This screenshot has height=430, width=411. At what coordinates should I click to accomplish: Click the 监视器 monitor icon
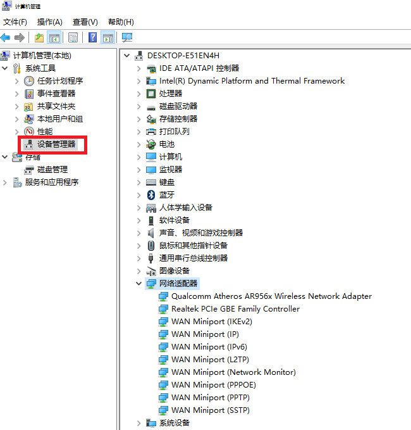[151, 170]
